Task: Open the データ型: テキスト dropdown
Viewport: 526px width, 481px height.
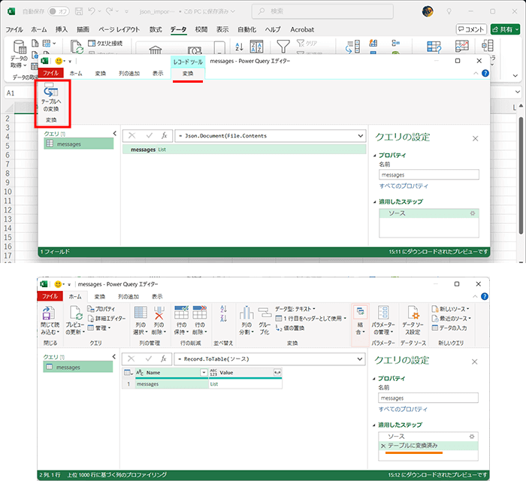Action: coord(295,309)
